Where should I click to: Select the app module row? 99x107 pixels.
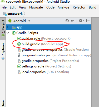pos(48,27)
